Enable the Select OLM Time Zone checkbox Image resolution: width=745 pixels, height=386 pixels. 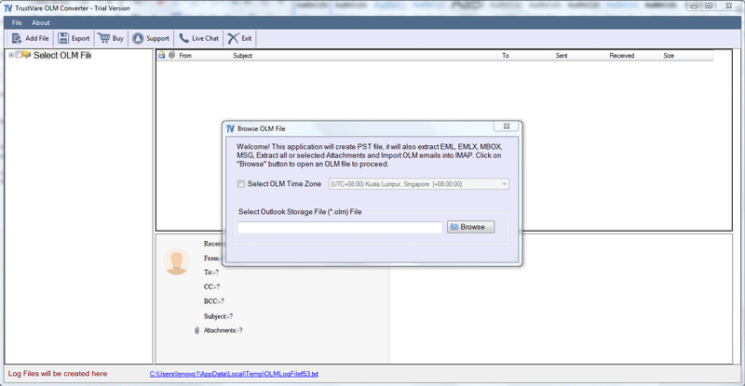click(x=241, y=184)
